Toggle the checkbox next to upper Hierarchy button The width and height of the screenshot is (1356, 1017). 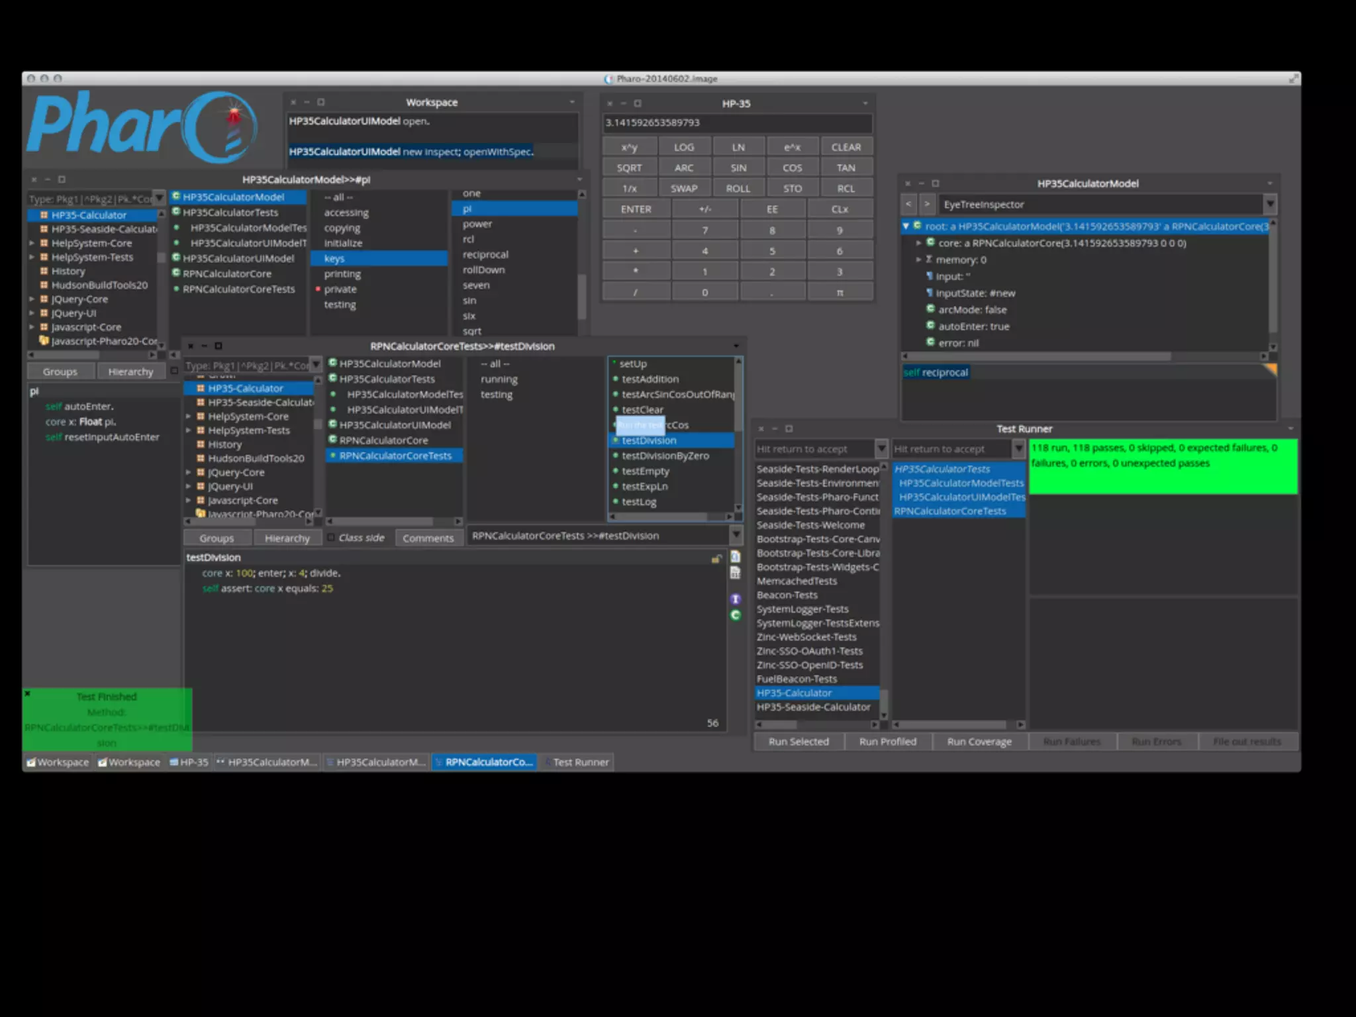(x=174, y=371)
